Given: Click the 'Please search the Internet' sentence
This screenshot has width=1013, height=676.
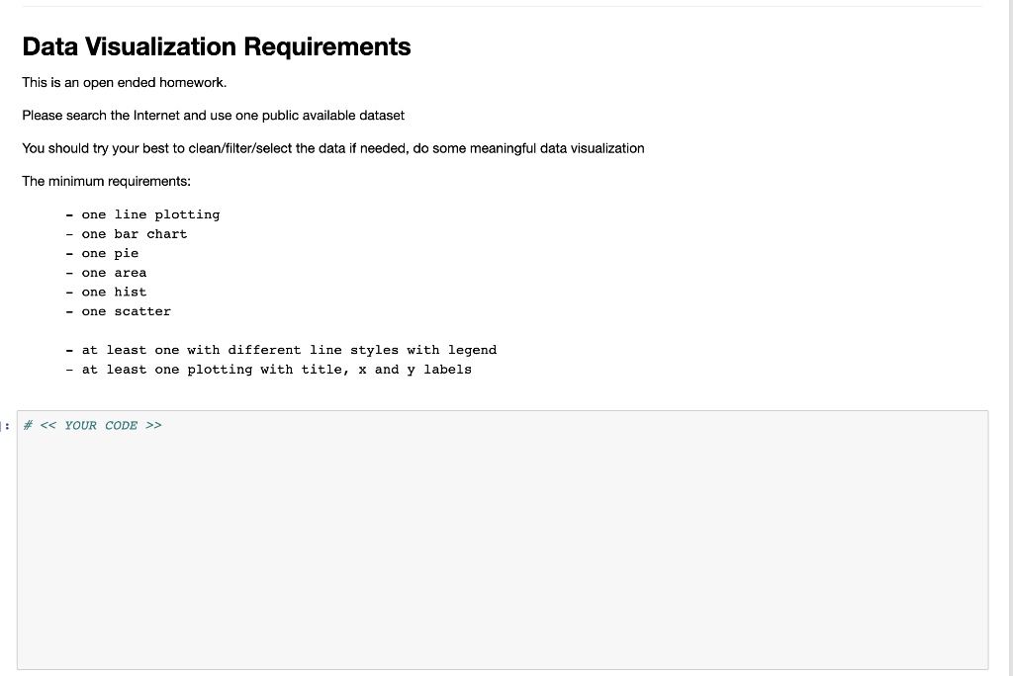Looking at the screenshot, I should pos(213,116).
